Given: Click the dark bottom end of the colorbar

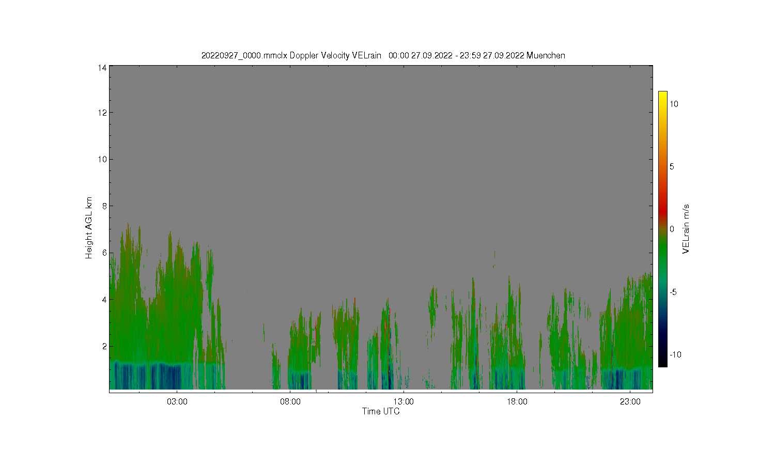Looking at the screenshot, I should [x=663, y=363].
